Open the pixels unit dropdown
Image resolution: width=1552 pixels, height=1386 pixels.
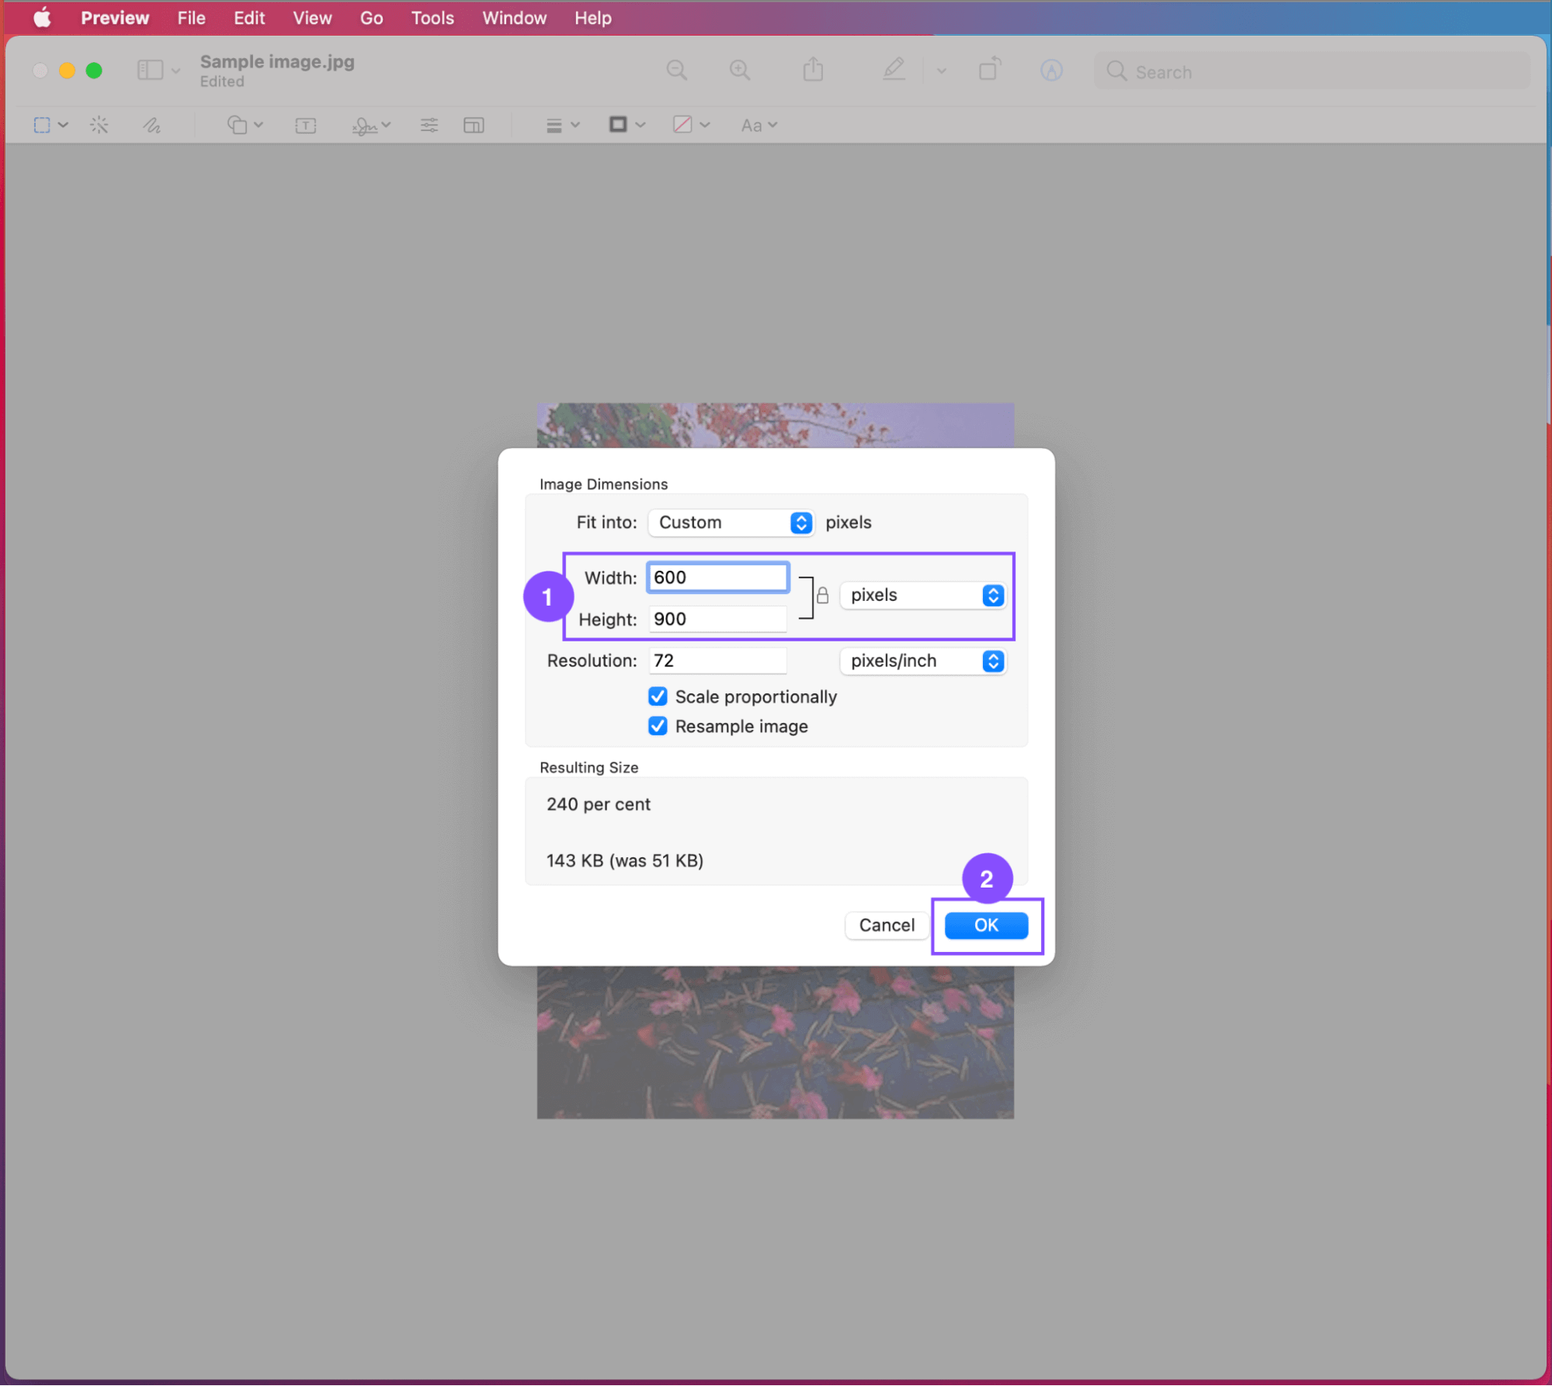click(x=923, y=596)
